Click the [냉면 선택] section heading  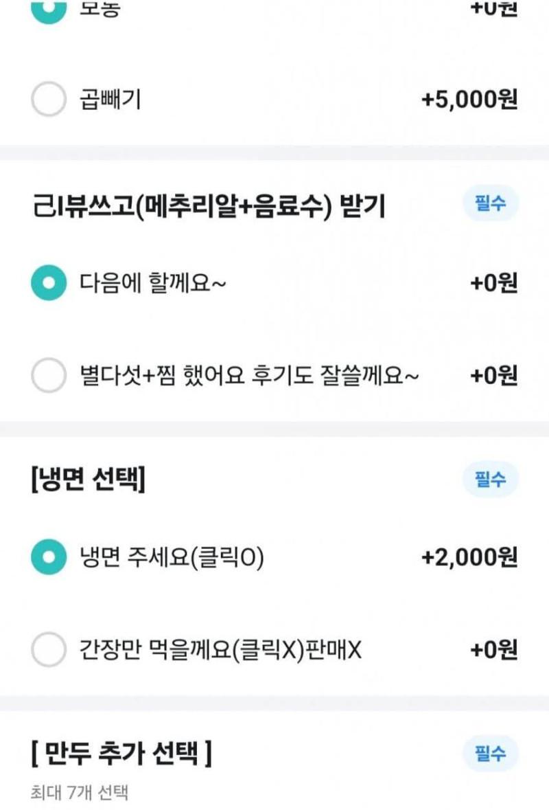click(88, 480)
